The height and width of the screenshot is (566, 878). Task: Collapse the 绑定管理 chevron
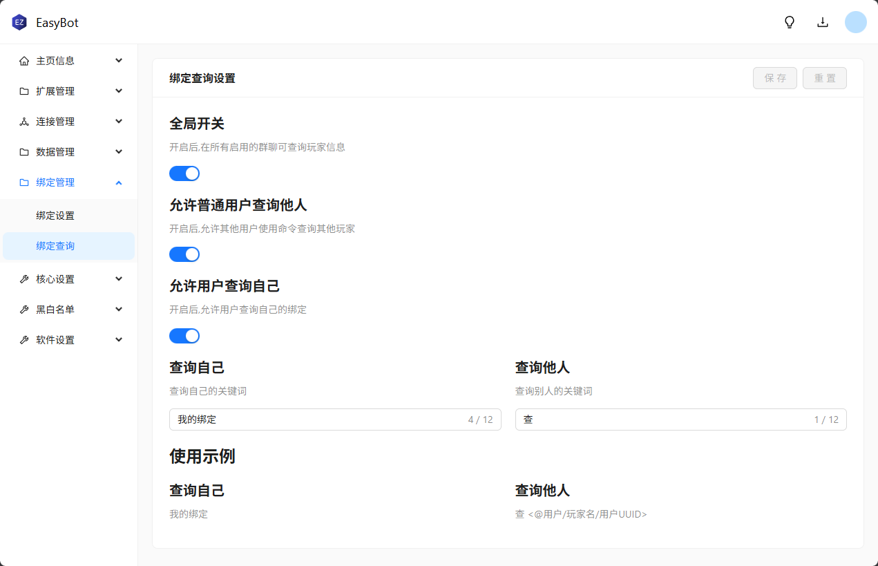(119, 182)
